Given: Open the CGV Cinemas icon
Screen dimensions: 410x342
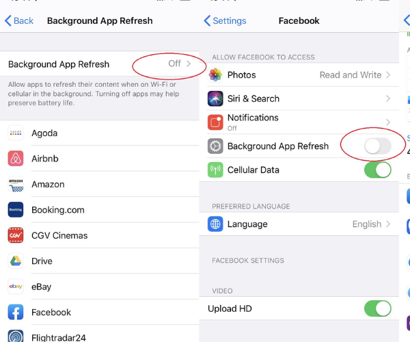Looking at the screenshot, I should [16, 235].
